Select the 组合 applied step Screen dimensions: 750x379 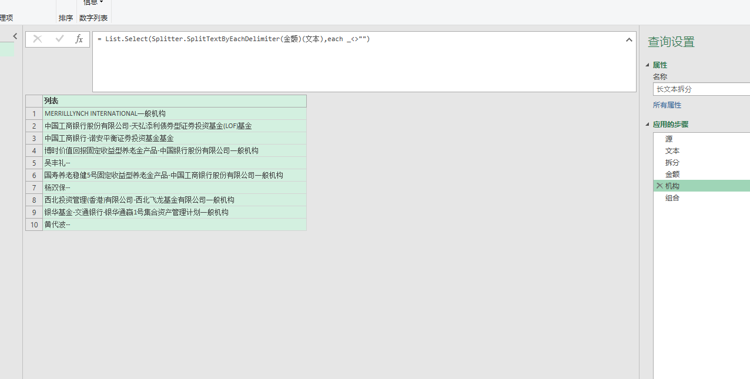702,198
